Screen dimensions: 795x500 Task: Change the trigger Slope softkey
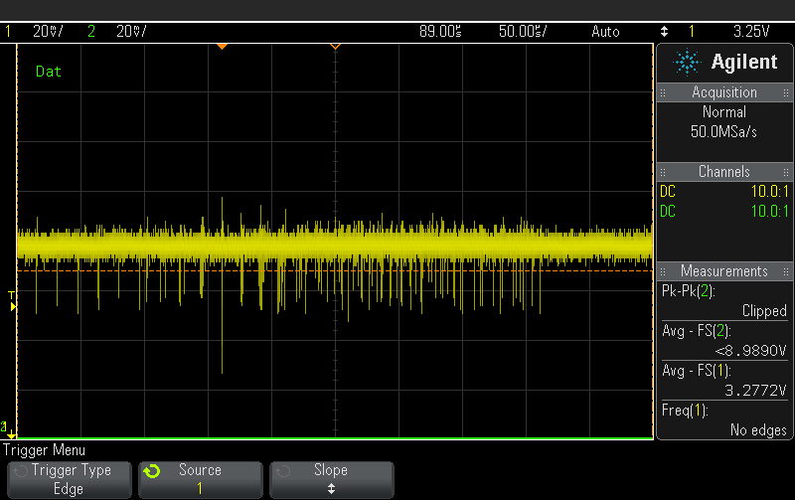[x=332, y=479]
